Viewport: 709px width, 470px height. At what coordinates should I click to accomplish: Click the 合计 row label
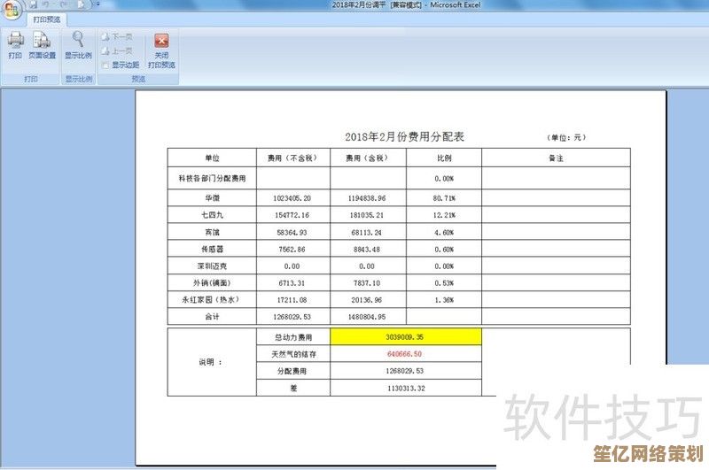pos(212,317)
